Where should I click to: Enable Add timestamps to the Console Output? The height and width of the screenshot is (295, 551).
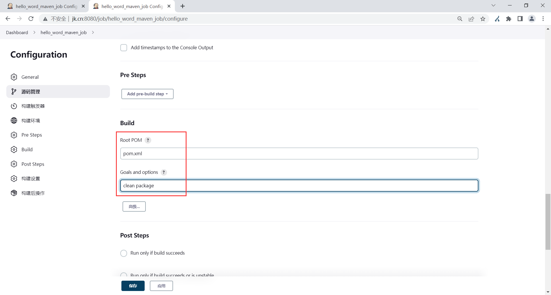[x=124, y=48]
